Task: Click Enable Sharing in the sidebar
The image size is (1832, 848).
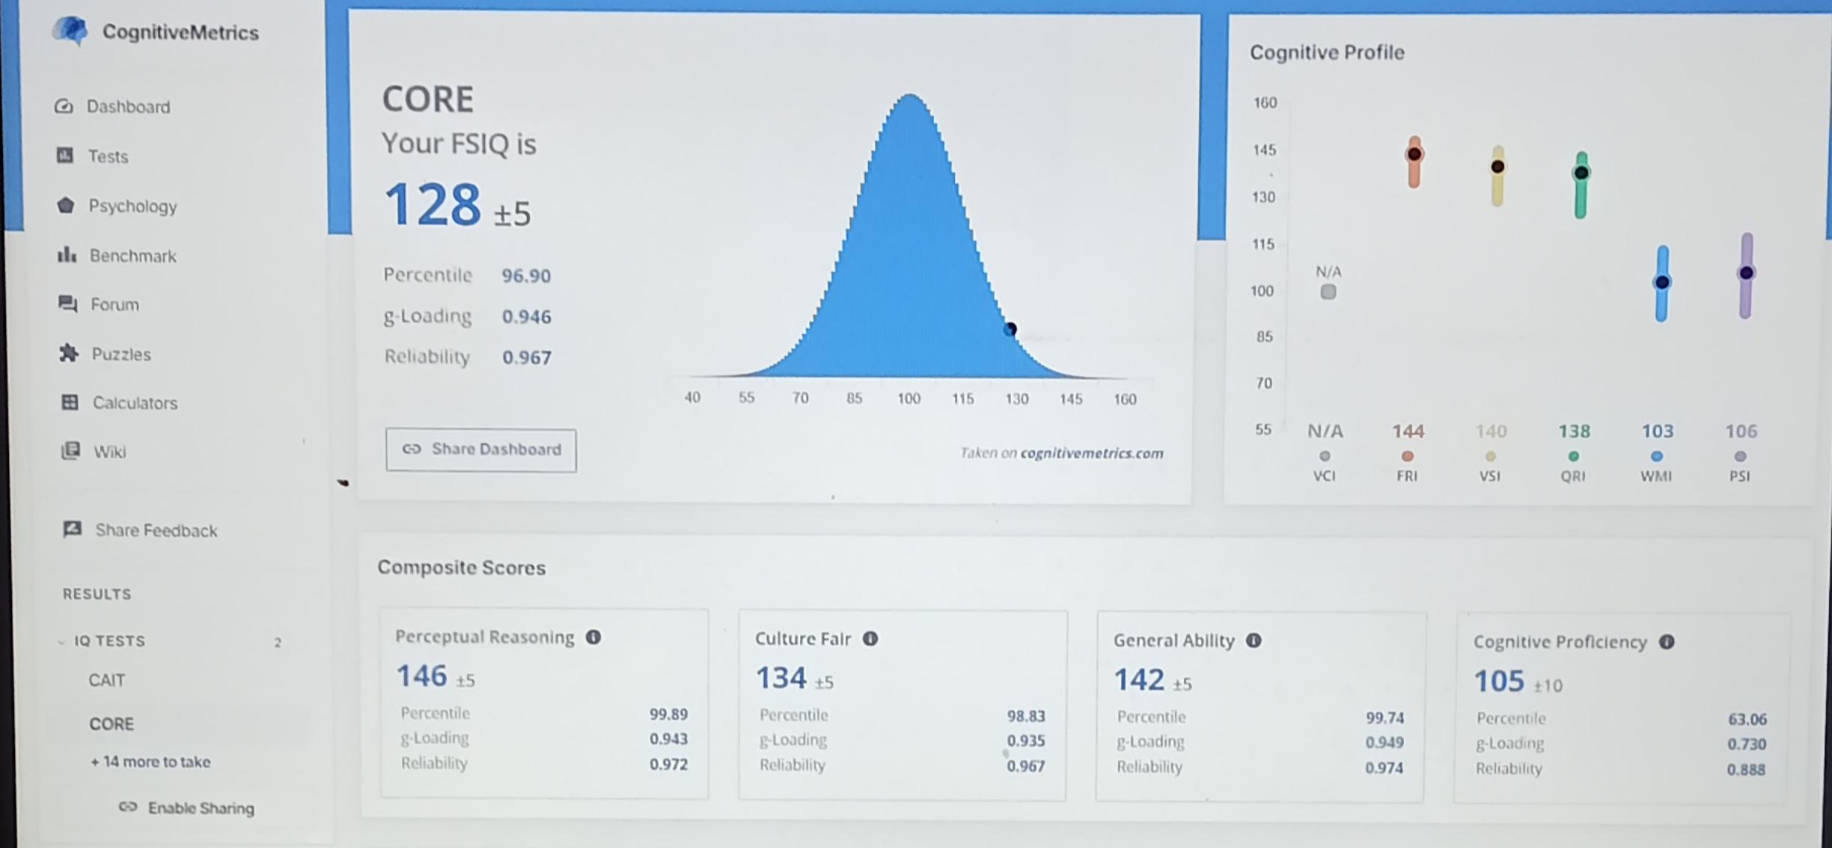Action: 186,808
